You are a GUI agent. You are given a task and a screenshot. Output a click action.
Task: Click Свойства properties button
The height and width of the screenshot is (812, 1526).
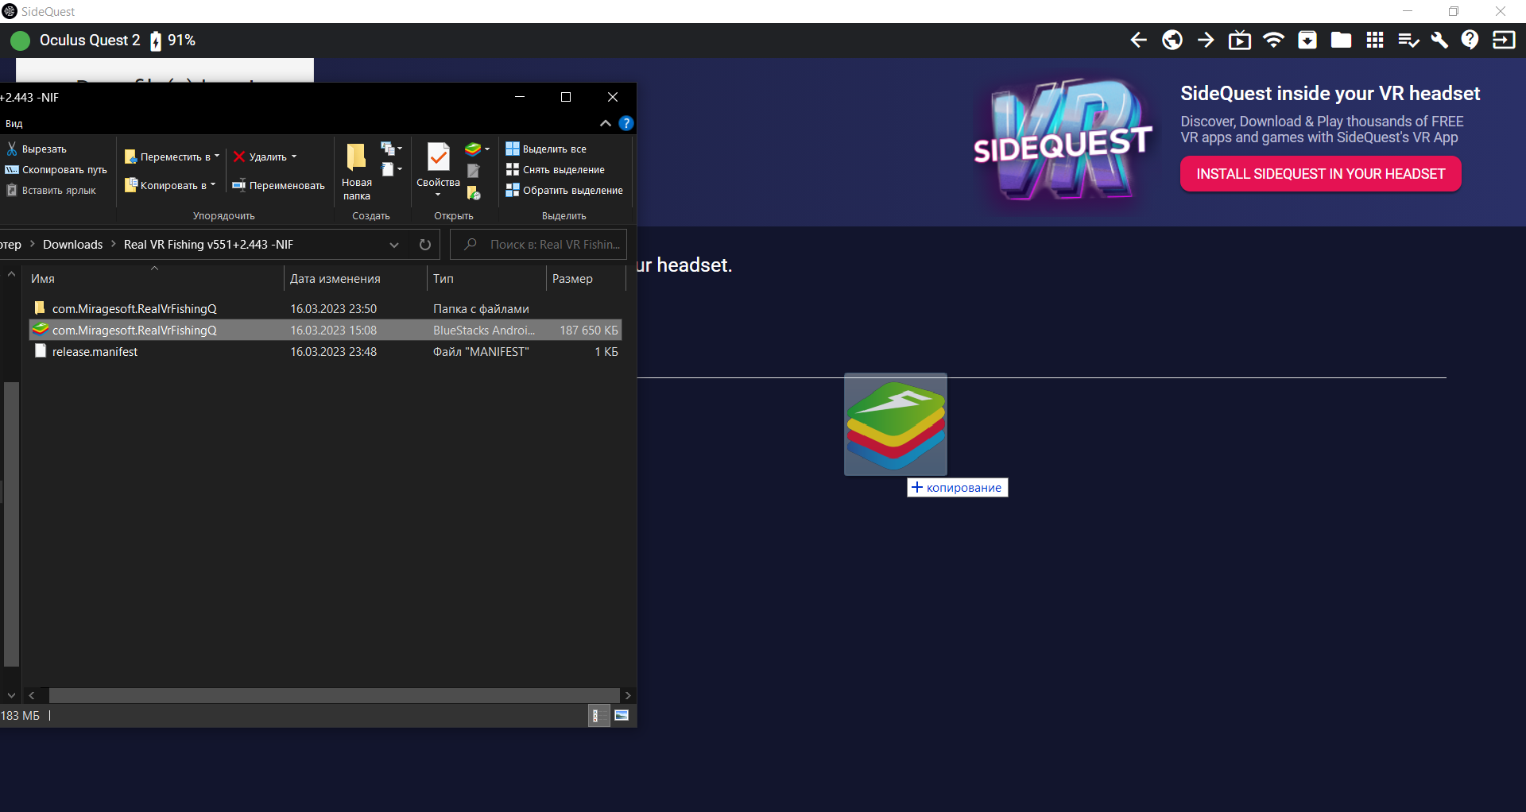438,169
